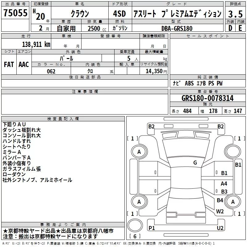The image size is (247, 247).
Task: Select the note バンパー下A
Action: click(x=17, y=157)
